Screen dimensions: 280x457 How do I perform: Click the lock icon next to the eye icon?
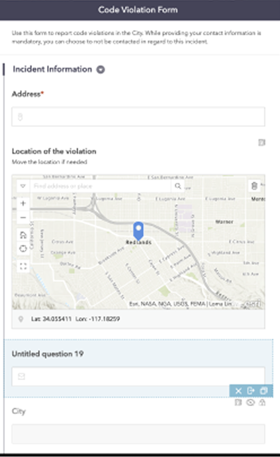(262, 402)
